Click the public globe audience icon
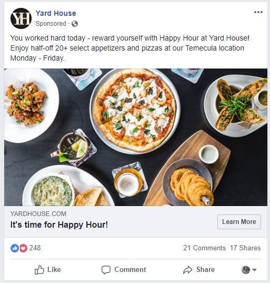Viewport: 270px width, 283px height. tap(75, 24)
